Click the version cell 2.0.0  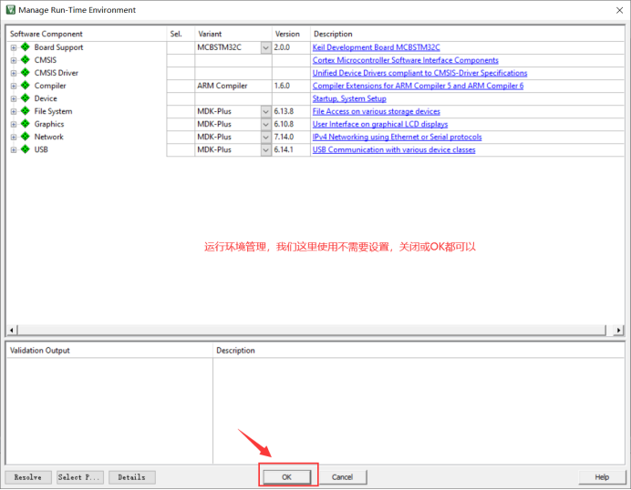(x=291, y=47)
